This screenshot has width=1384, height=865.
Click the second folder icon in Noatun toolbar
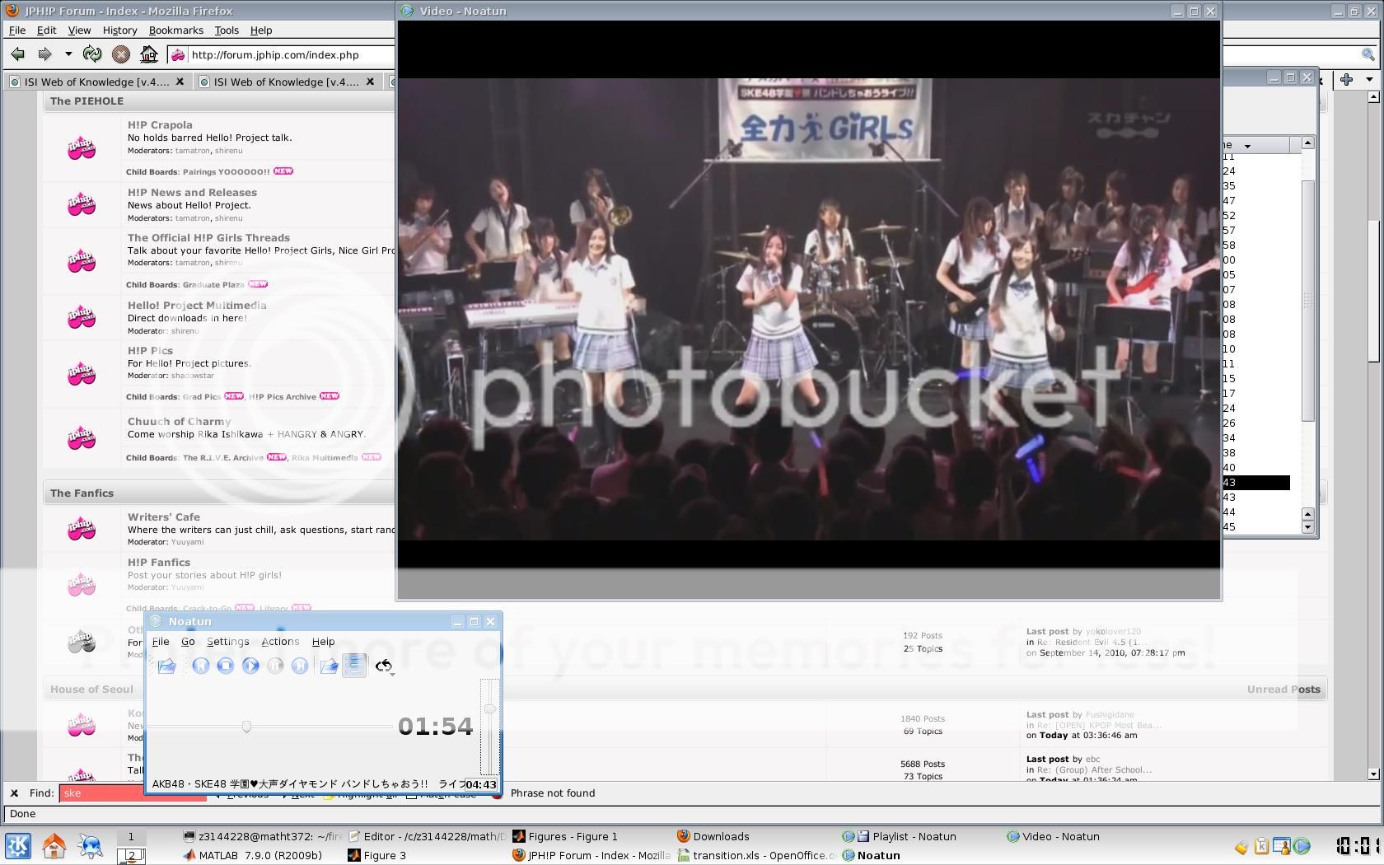tap(329, 666)
